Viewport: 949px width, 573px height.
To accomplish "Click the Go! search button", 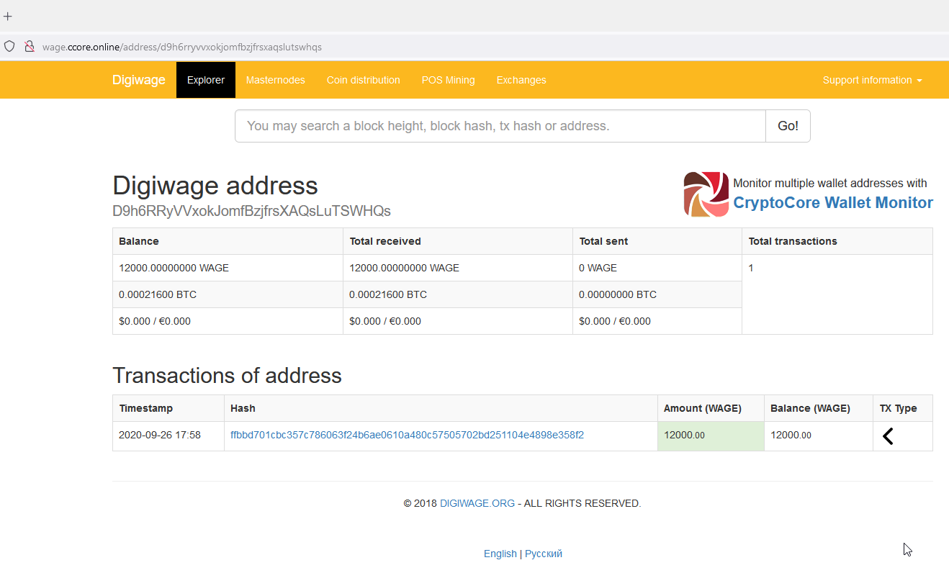I will coord(788,126).
